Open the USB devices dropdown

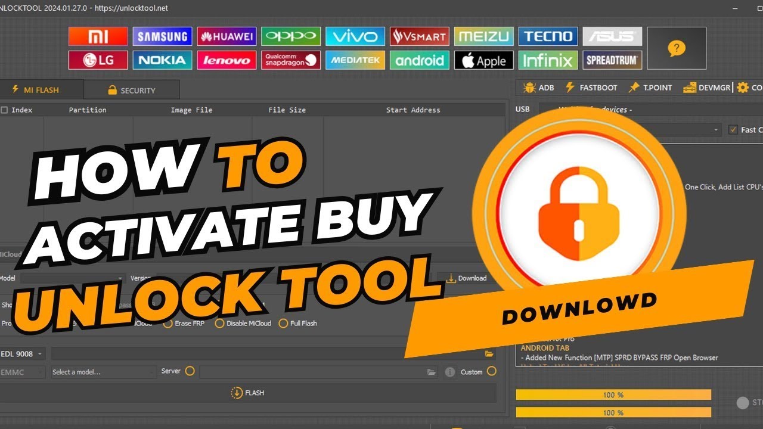point(651,110)
